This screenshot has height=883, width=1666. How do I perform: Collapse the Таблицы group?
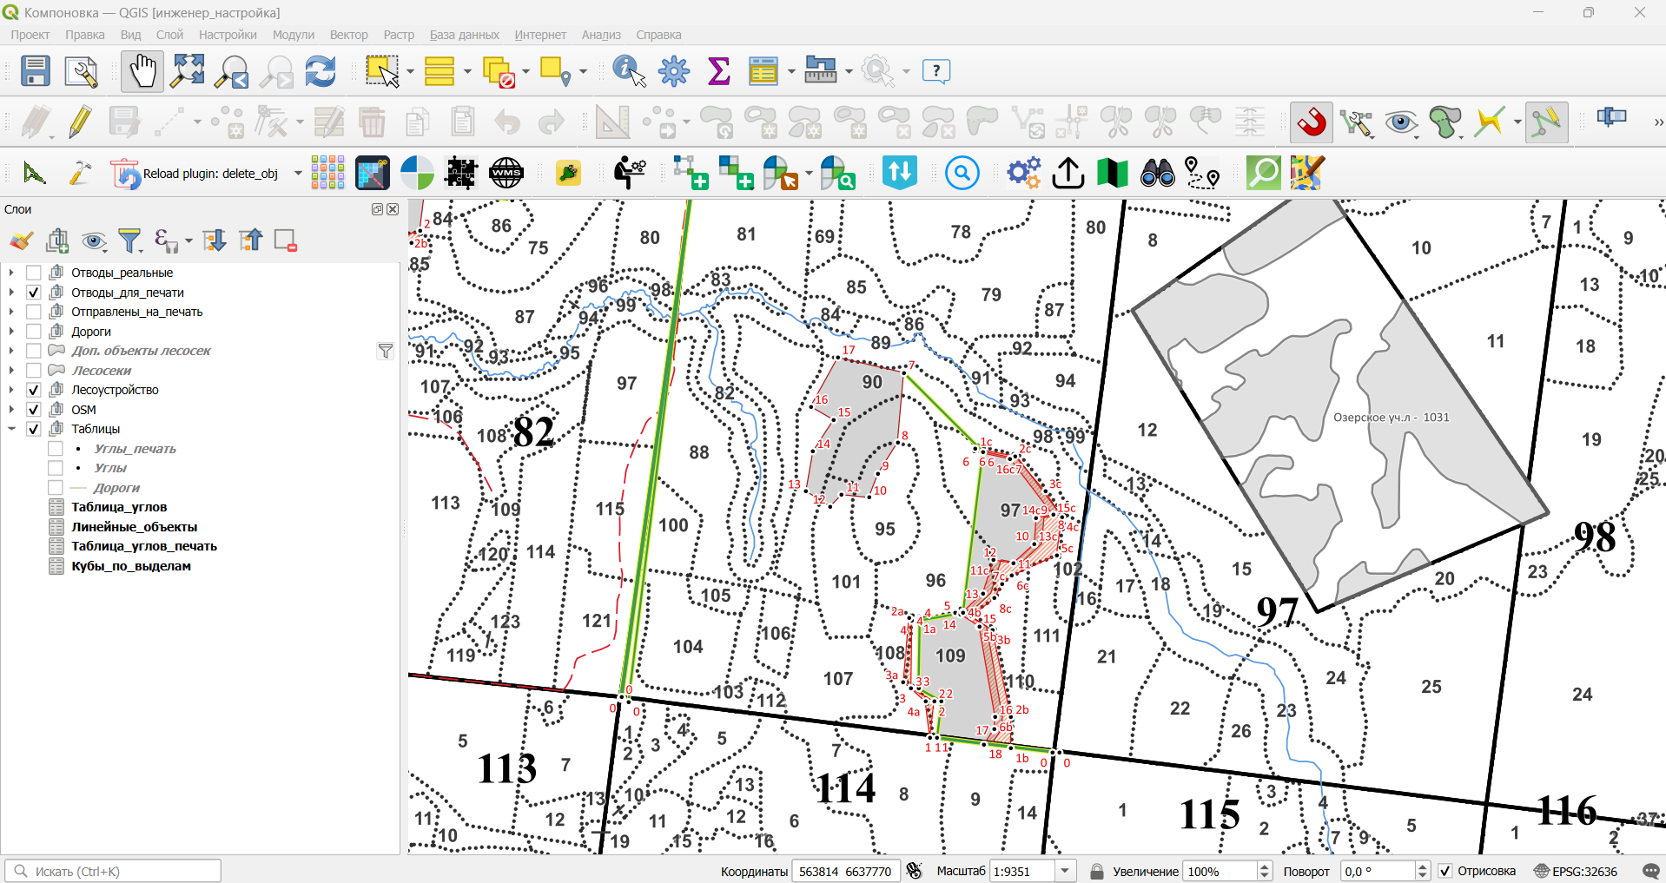[x=11, y=429]
